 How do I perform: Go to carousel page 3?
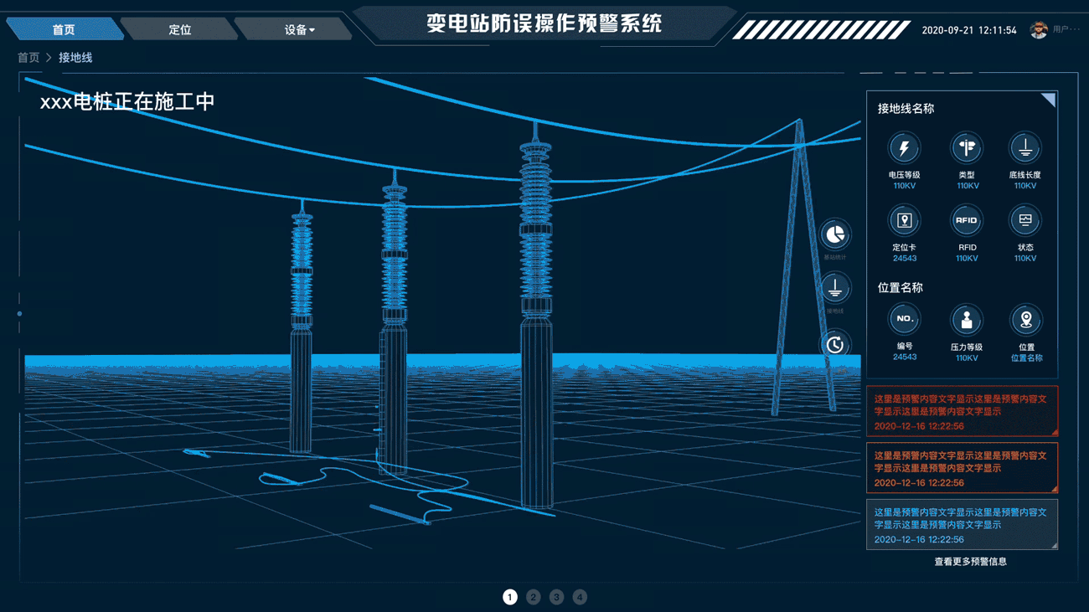[x=557, y=597]
